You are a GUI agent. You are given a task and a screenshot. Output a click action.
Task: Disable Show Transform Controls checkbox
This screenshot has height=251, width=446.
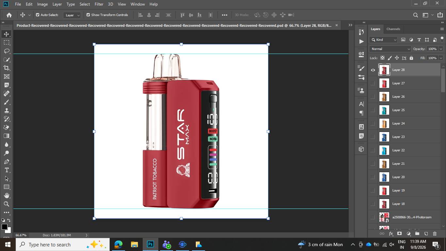pos(88,15)
